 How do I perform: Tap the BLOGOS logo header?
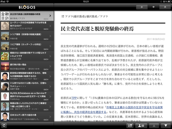tap(27, 7)
